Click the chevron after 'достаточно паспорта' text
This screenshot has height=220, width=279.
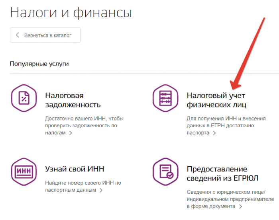(x=214, y=133)
